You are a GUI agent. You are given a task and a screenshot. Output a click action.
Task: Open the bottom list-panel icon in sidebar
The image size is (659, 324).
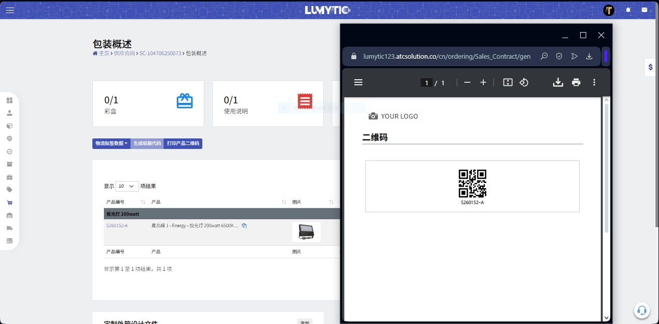10,241
